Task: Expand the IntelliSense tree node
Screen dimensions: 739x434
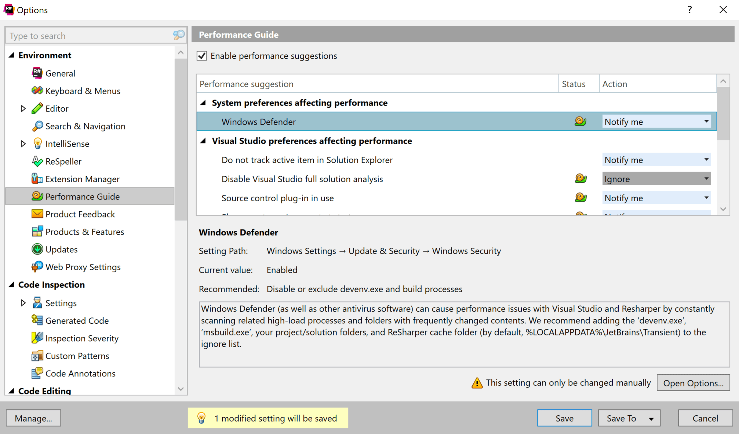Action: [x=23, y=144]
